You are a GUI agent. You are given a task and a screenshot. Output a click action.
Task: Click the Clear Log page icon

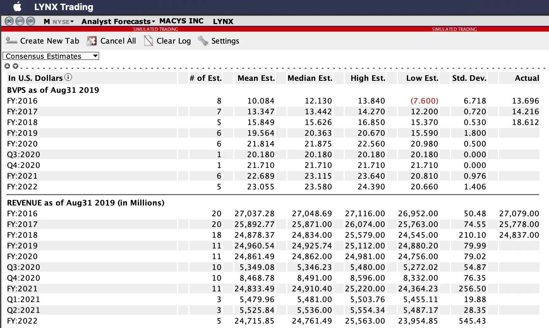click(148, 41)
